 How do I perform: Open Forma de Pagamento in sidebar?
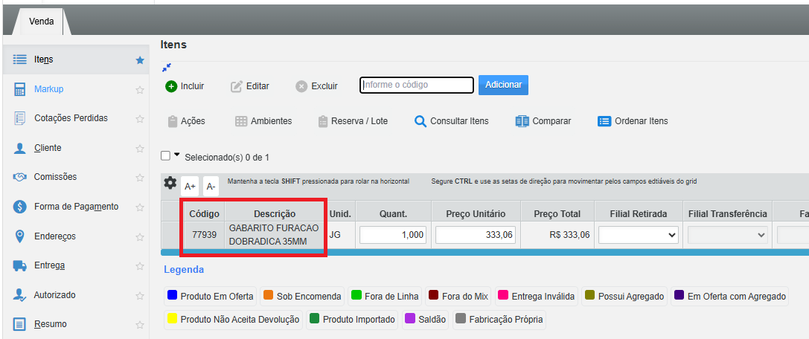pos(75,207)
